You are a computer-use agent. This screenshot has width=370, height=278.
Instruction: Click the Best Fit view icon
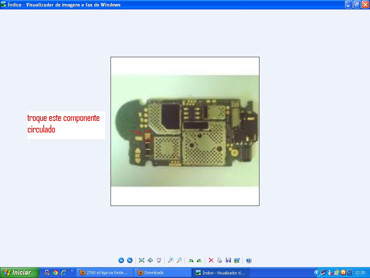[x=142, y=260]
